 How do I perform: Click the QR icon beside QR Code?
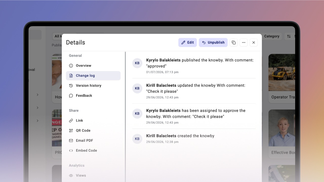[71, 131]
